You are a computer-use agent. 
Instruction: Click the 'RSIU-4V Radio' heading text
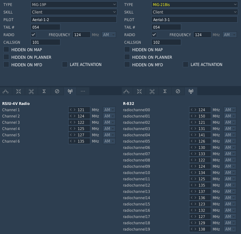click(x=16, y=104)
